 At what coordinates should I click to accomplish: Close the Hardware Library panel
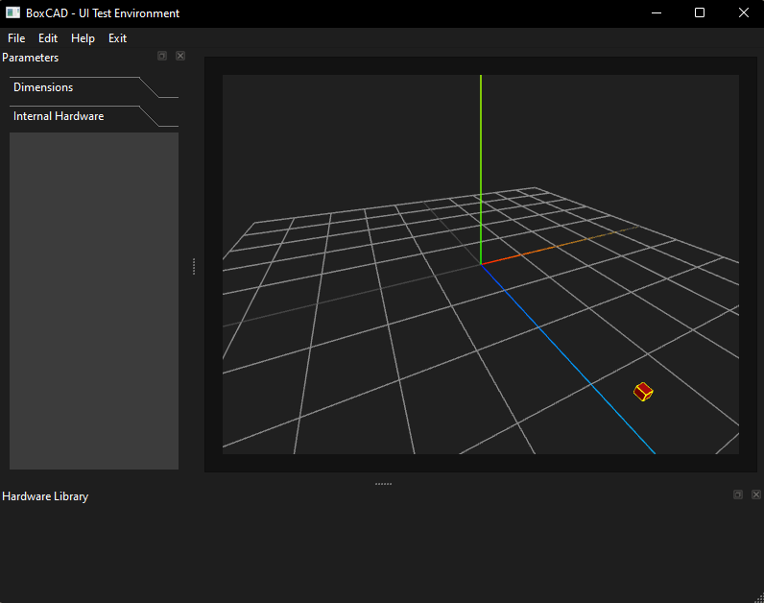756,494
